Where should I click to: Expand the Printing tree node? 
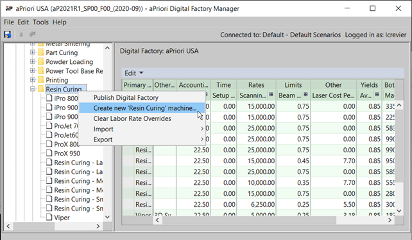coord(33,80)
